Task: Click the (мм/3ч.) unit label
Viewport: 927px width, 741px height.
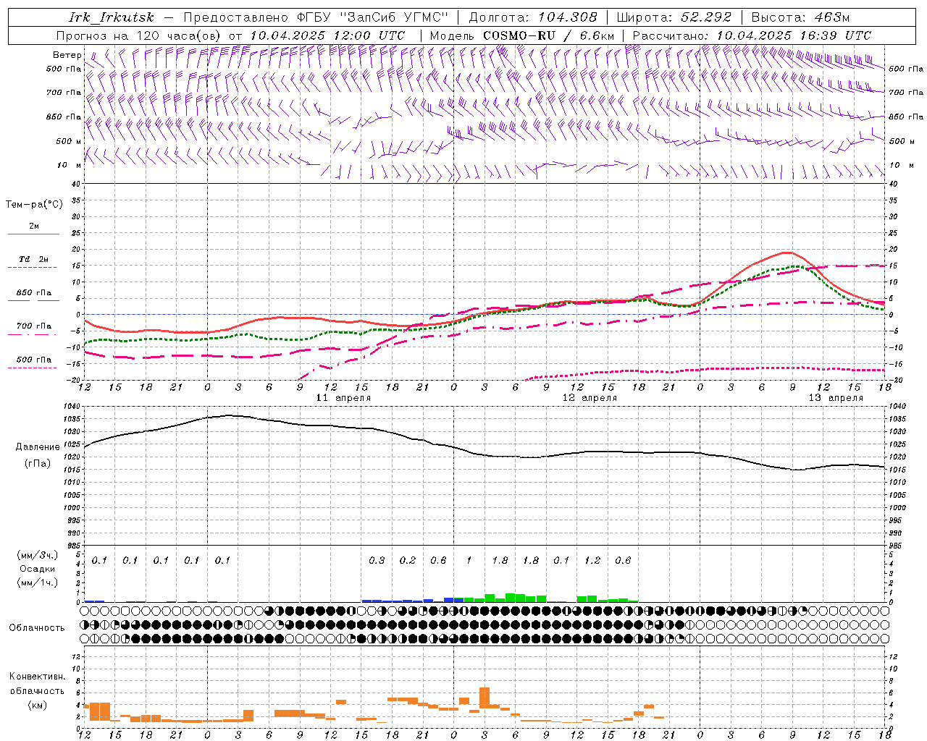Action: pyautogui.click(x=38, y=555)
